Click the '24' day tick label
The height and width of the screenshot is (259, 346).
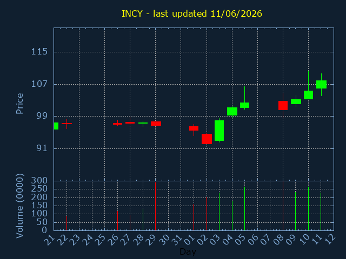88,240
